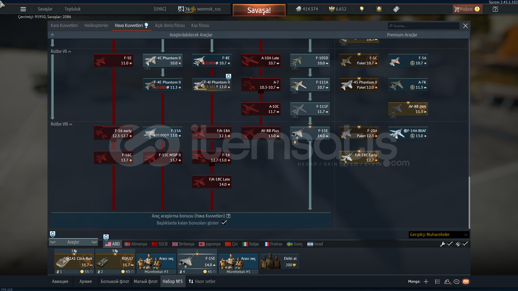Add a squad member with plus

(x=426, y=282)
